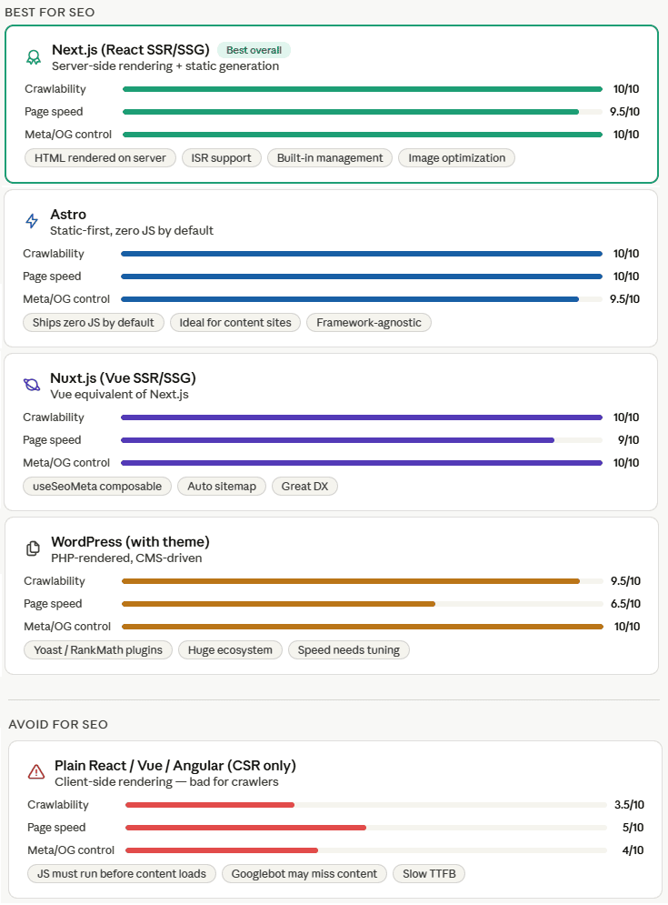Click the red warning triangle icon

click(x=36, y=771)
